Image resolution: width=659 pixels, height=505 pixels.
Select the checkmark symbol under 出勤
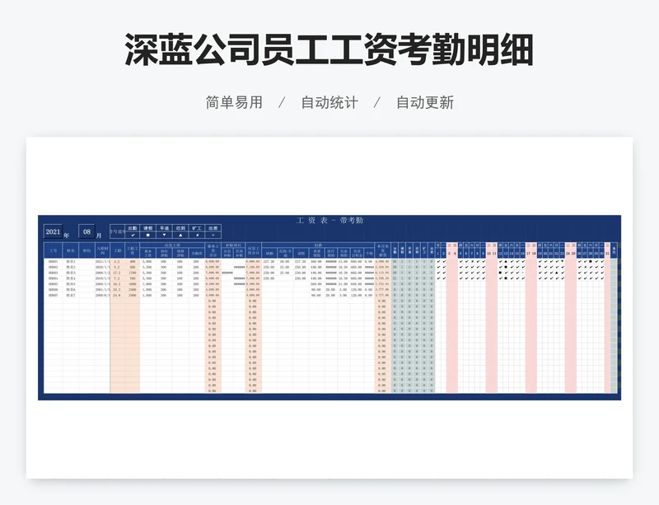tap(133, 235)
